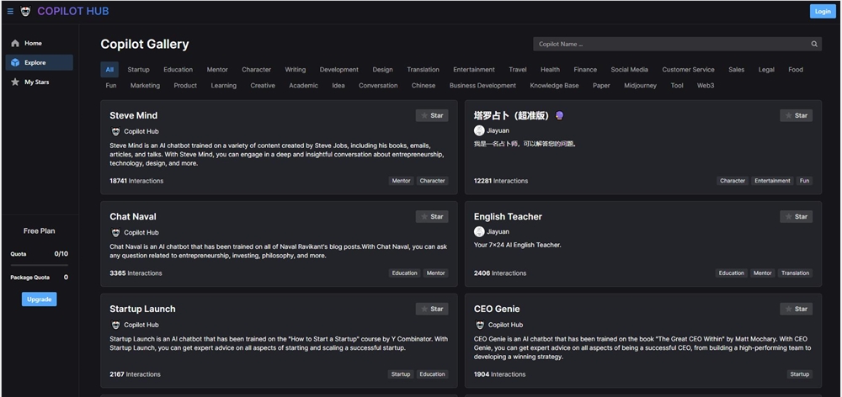842x397 pixels.
Task: Click Copilot Hub avatar under CEO Genie
Action: point(480,325)
